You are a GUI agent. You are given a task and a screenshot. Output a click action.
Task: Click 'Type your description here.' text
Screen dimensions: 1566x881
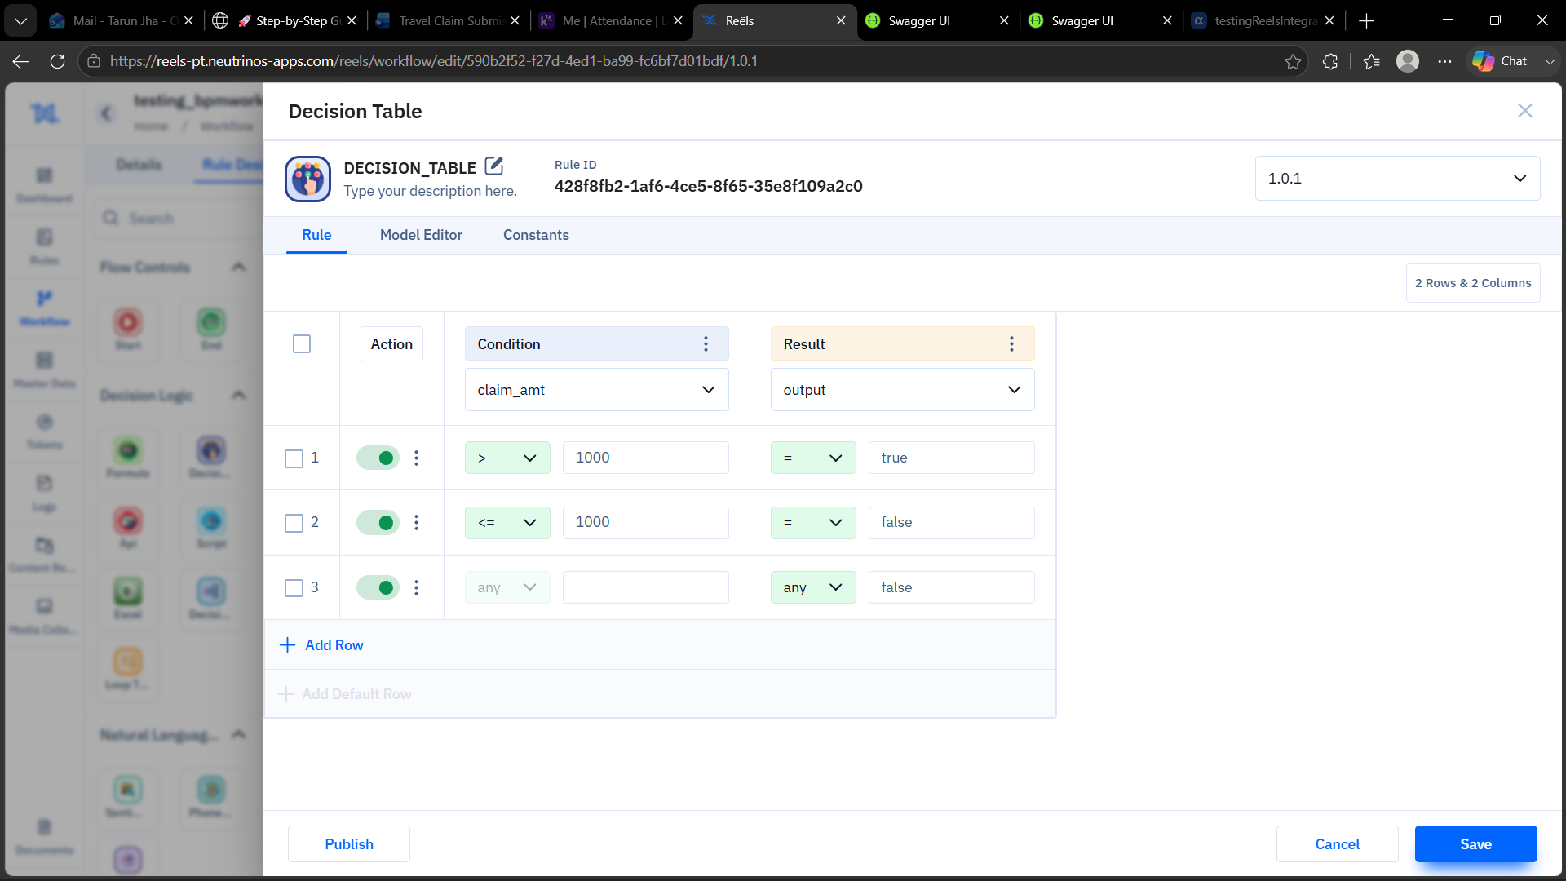(x=430, y=191)
